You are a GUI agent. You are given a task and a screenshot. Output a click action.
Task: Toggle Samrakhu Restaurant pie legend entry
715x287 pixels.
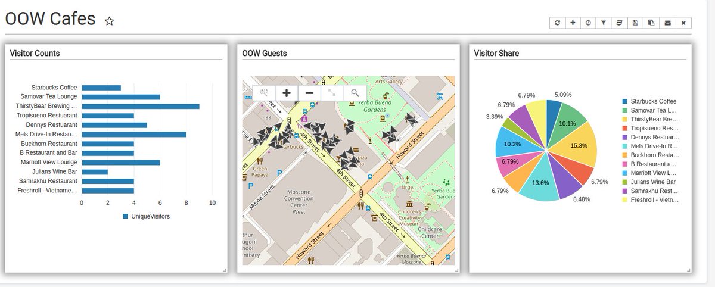point(649,191)
